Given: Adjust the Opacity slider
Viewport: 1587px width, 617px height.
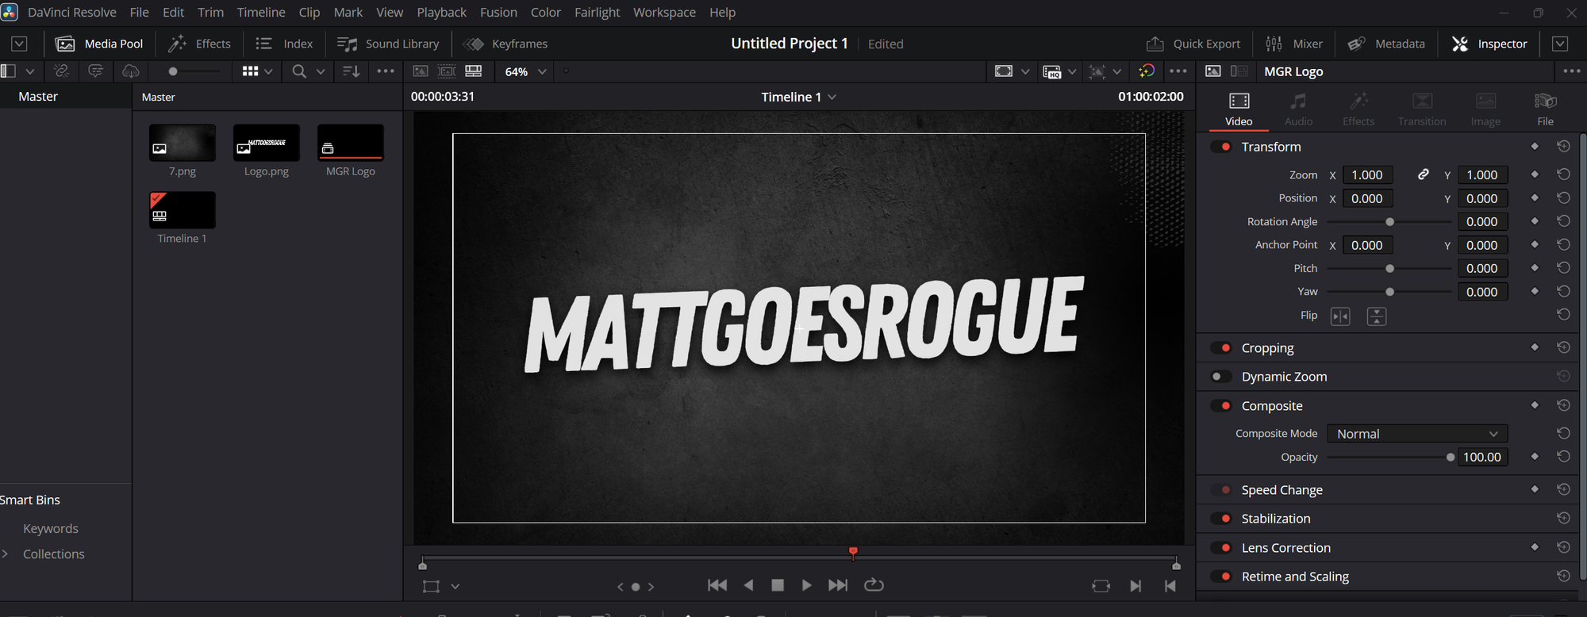Looking at the screenshot, I should (x=1389, y=458).
